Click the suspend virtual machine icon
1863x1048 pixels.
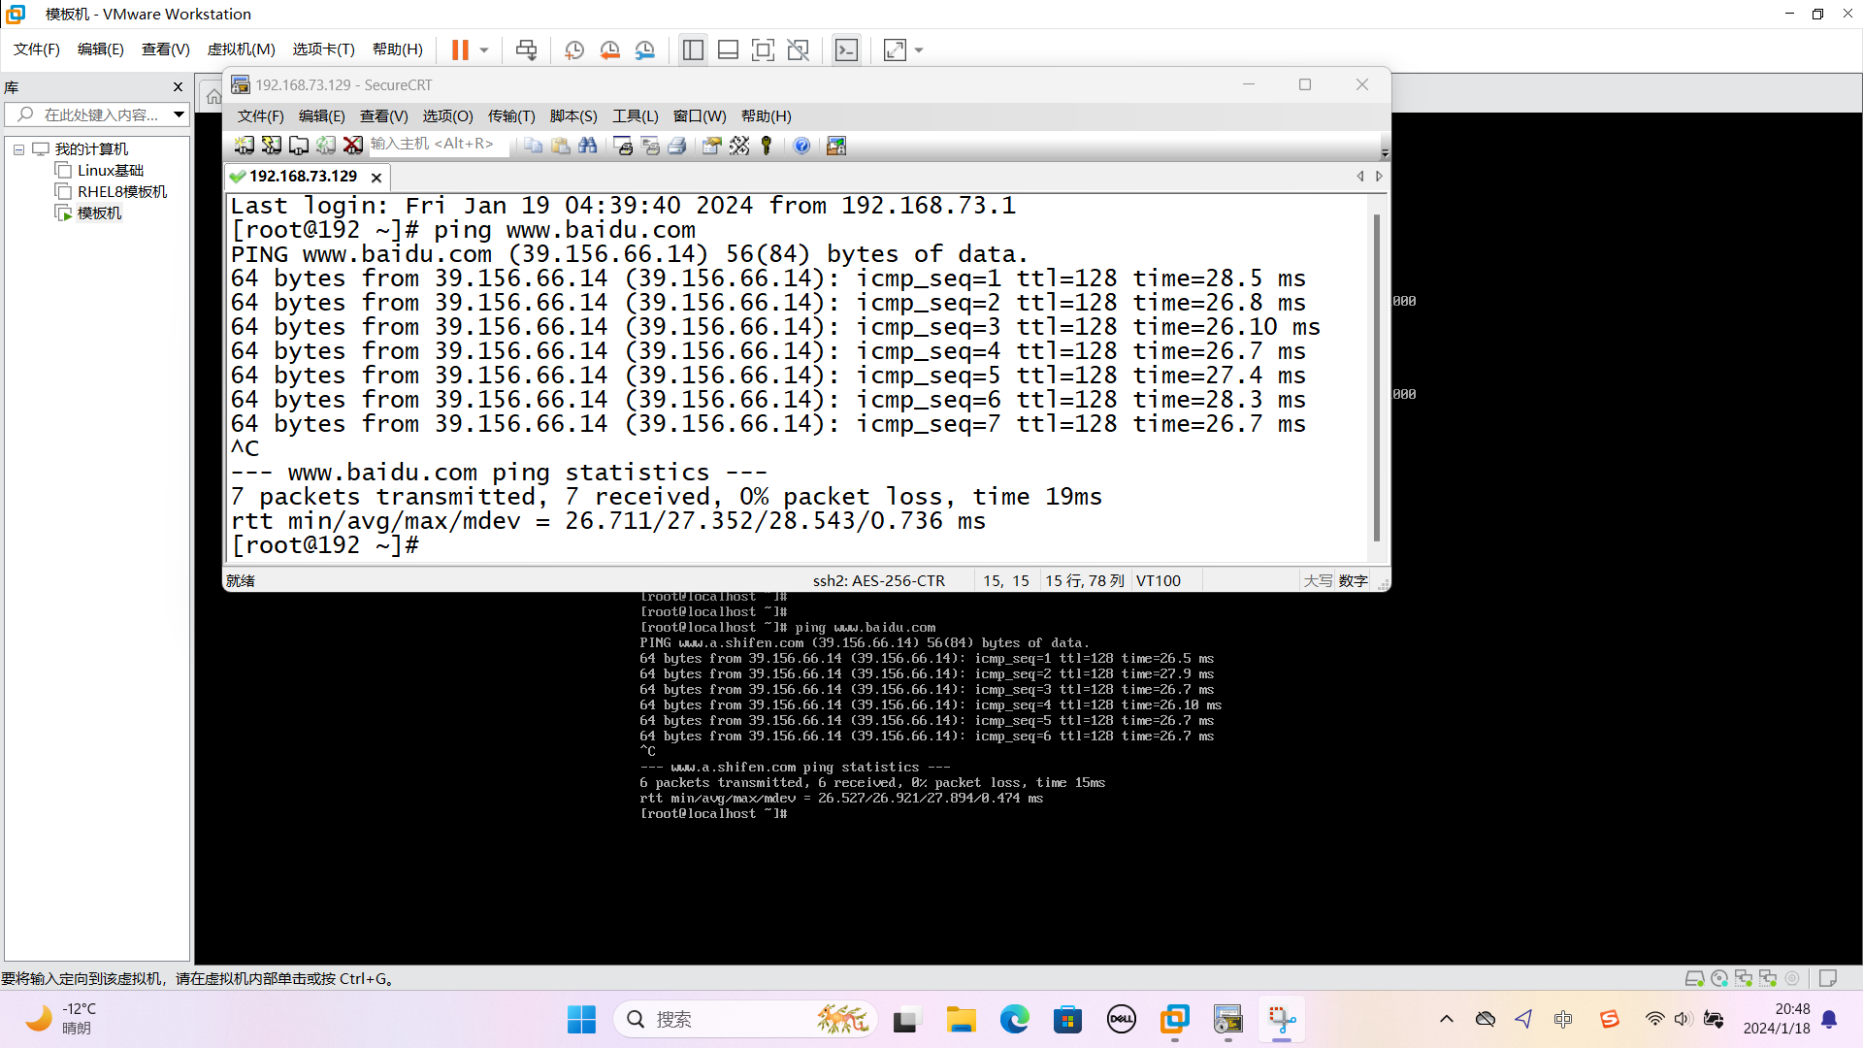tap(458, 49)
